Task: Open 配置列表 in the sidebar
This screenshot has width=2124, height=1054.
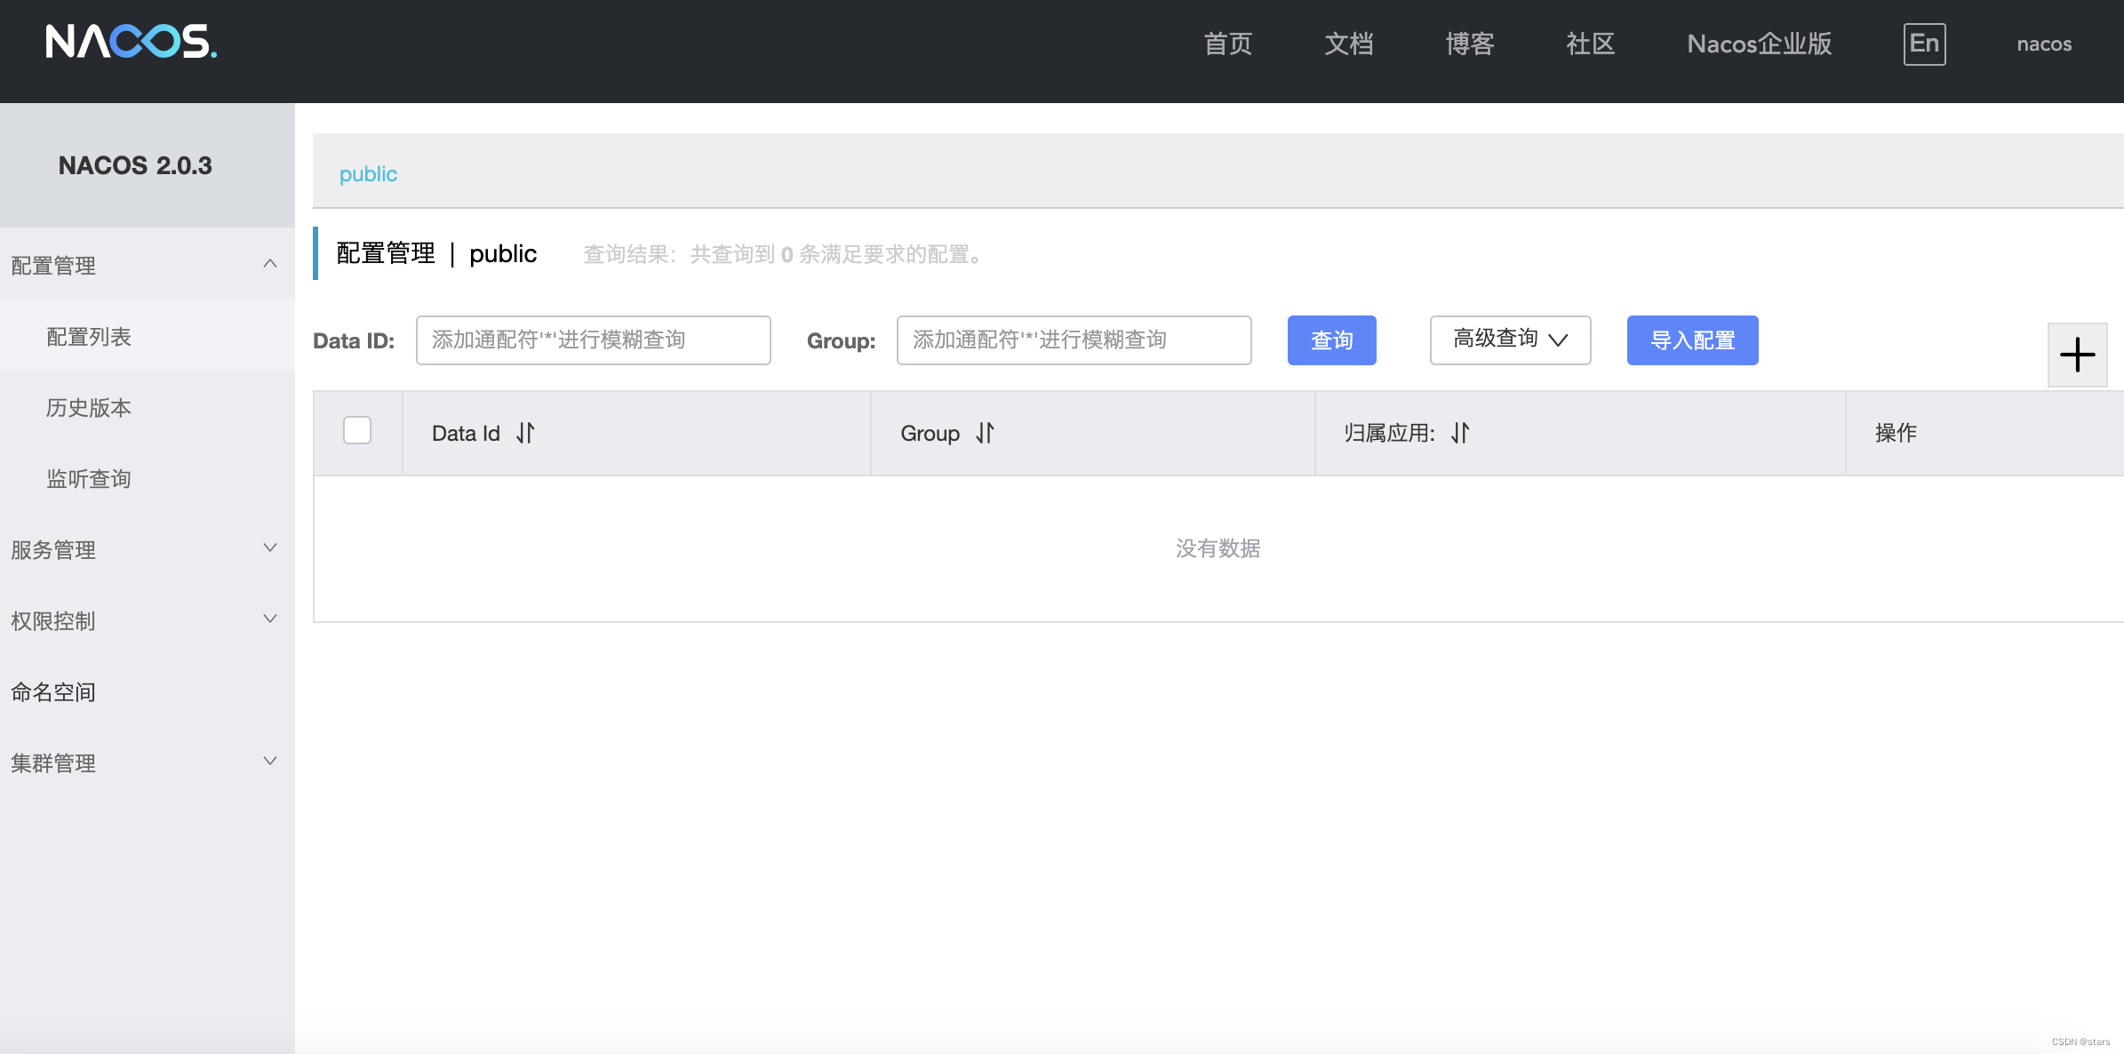Action: click(x=147, y=336)
